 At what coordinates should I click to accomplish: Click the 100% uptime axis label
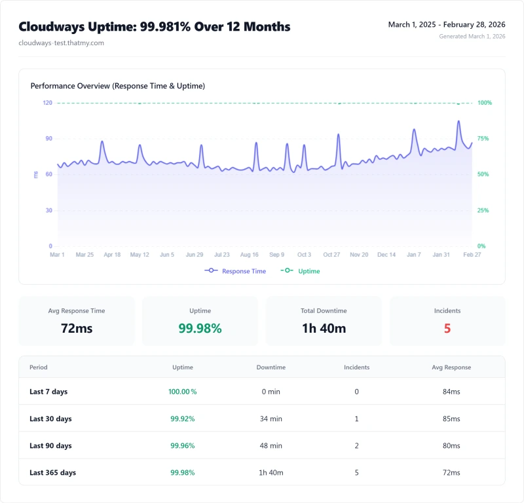point(485,103)
